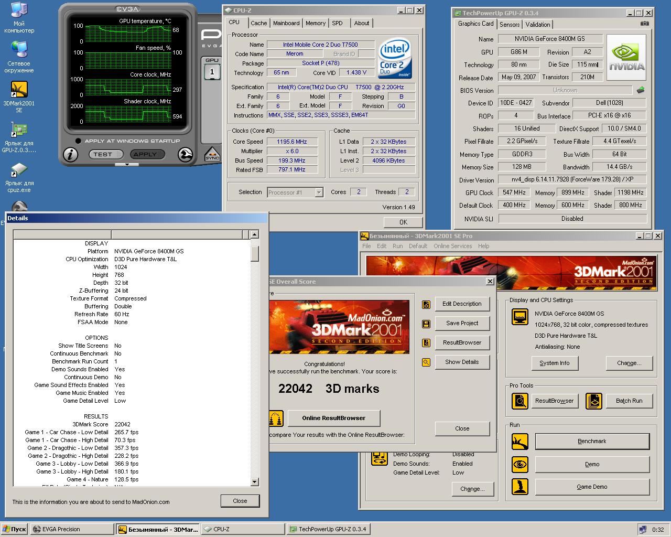This screenshot has width=671, height=537.
Task: Click the demo options icon in 3DMark
Action: (379, 458)
